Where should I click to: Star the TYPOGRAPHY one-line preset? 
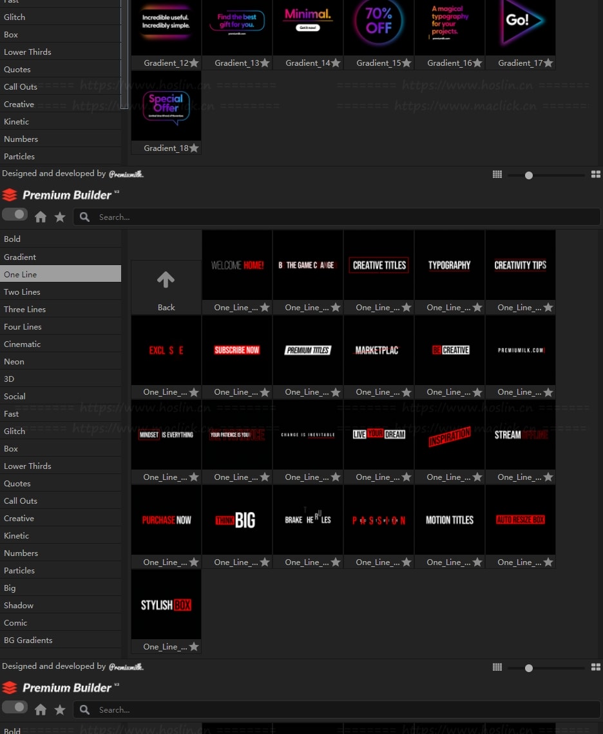click(477, 308)
